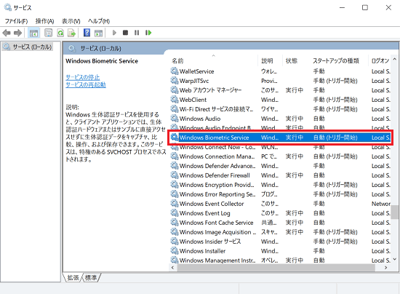Open the Help toolbar icon
Screen dimensions: 400x294
(x=87, y=33)
